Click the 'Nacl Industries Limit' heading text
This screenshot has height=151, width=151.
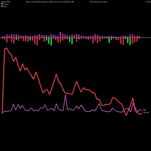click(98, 2)
